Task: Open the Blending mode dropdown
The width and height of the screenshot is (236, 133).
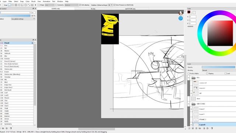Action: (x=219, y=70)
